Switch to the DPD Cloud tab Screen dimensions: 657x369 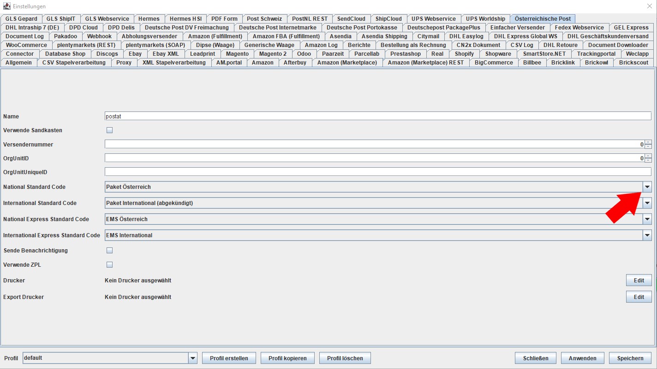click(84, 28)
